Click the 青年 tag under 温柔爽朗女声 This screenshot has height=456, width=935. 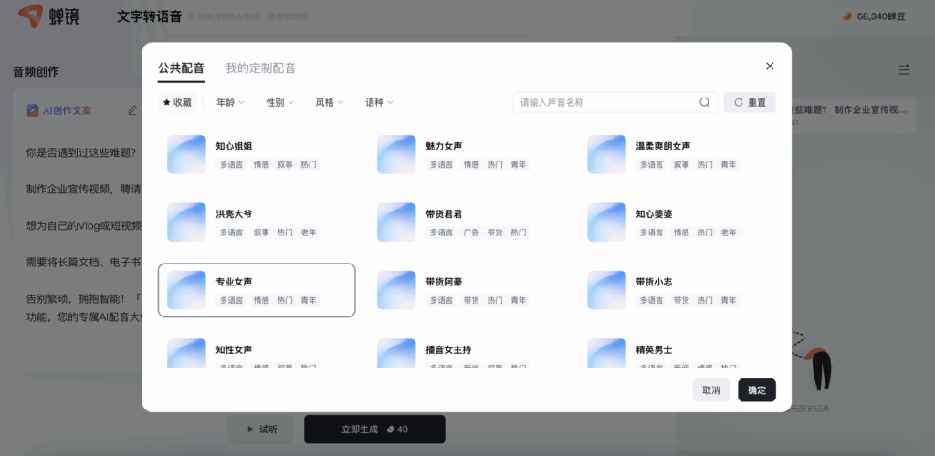coord(728,164)
